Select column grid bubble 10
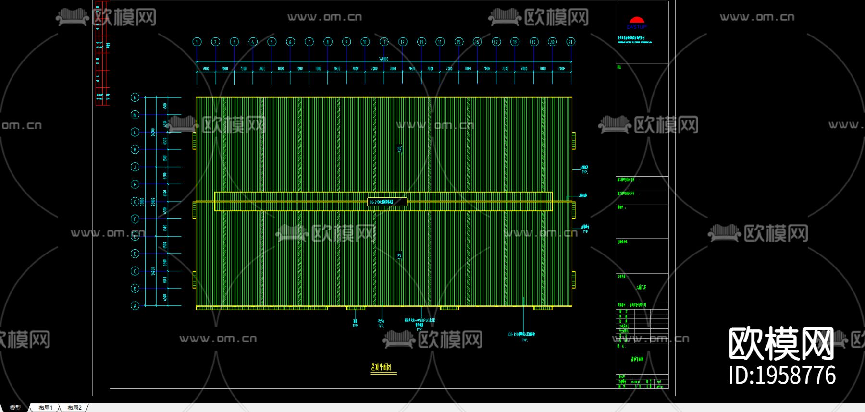Viewport: 865px width, 412px height. (365, 42)
